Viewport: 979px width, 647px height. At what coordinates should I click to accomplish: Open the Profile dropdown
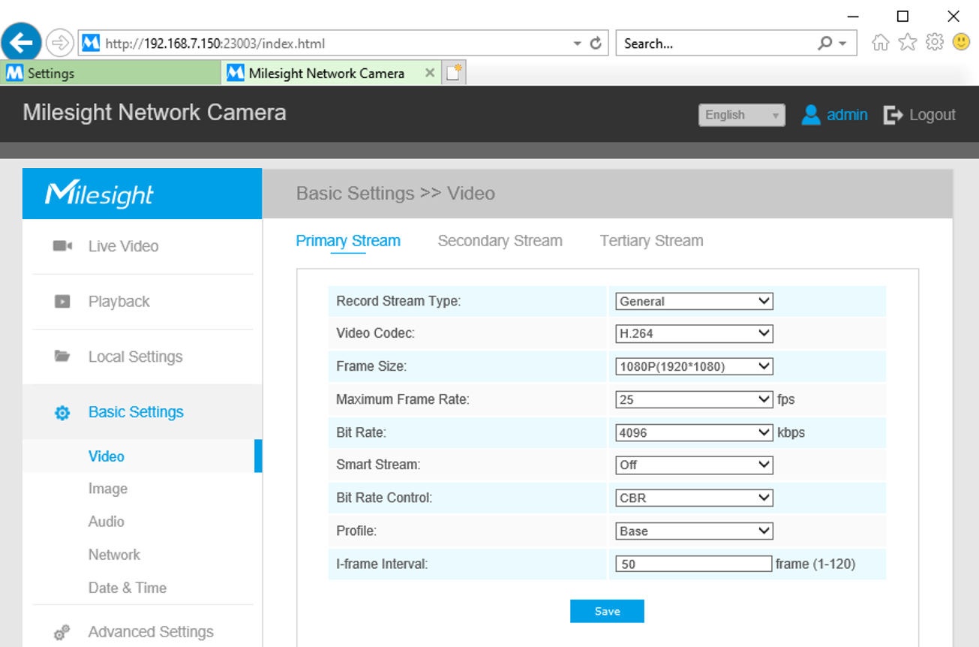click(x=694, y=531)
